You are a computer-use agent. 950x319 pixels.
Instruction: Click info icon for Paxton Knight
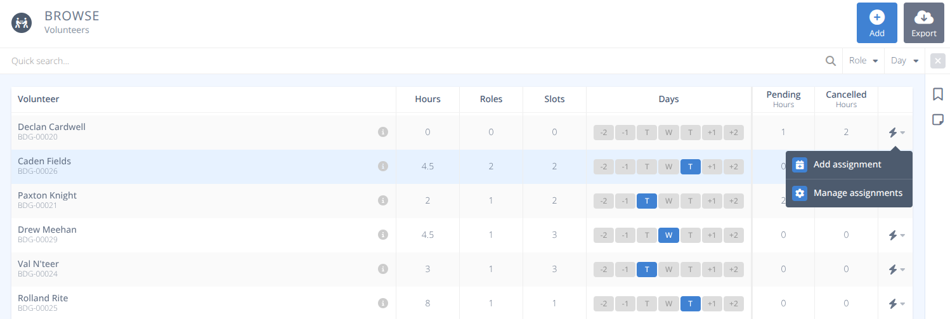pyautogui.click(x=382, y=200)
